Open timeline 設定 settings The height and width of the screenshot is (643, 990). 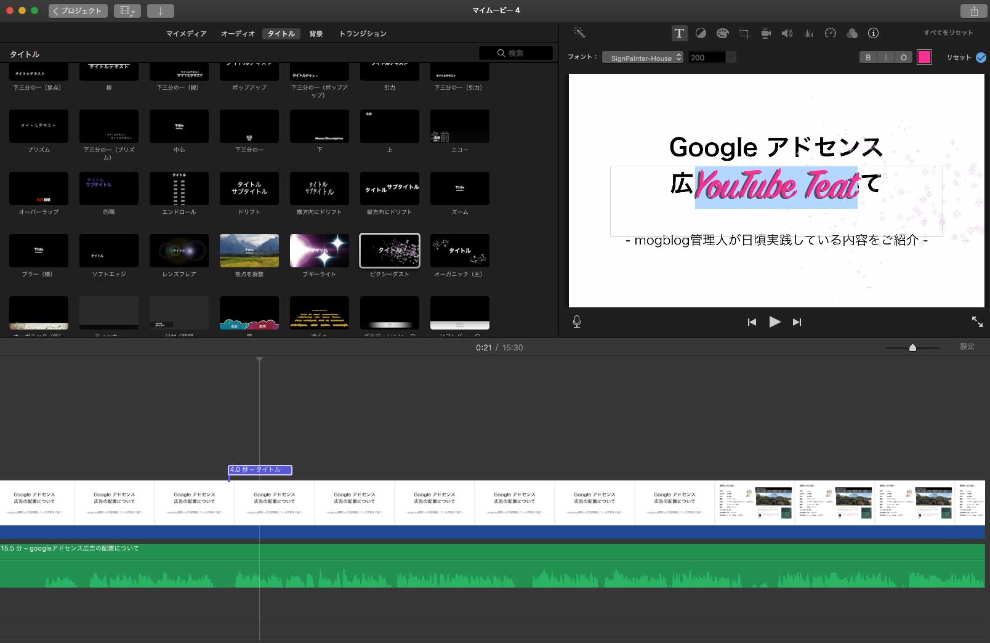pyautogui.click(x=967, y=347)
